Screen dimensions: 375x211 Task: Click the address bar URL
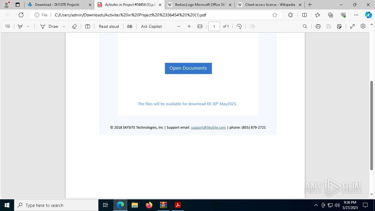click(130, 15)
